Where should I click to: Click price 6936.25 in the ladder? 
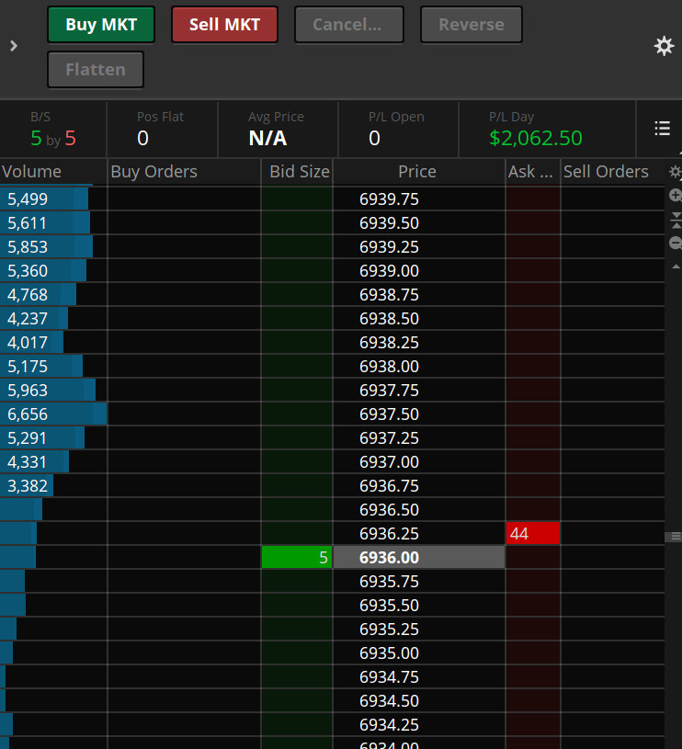pos(389,533)
